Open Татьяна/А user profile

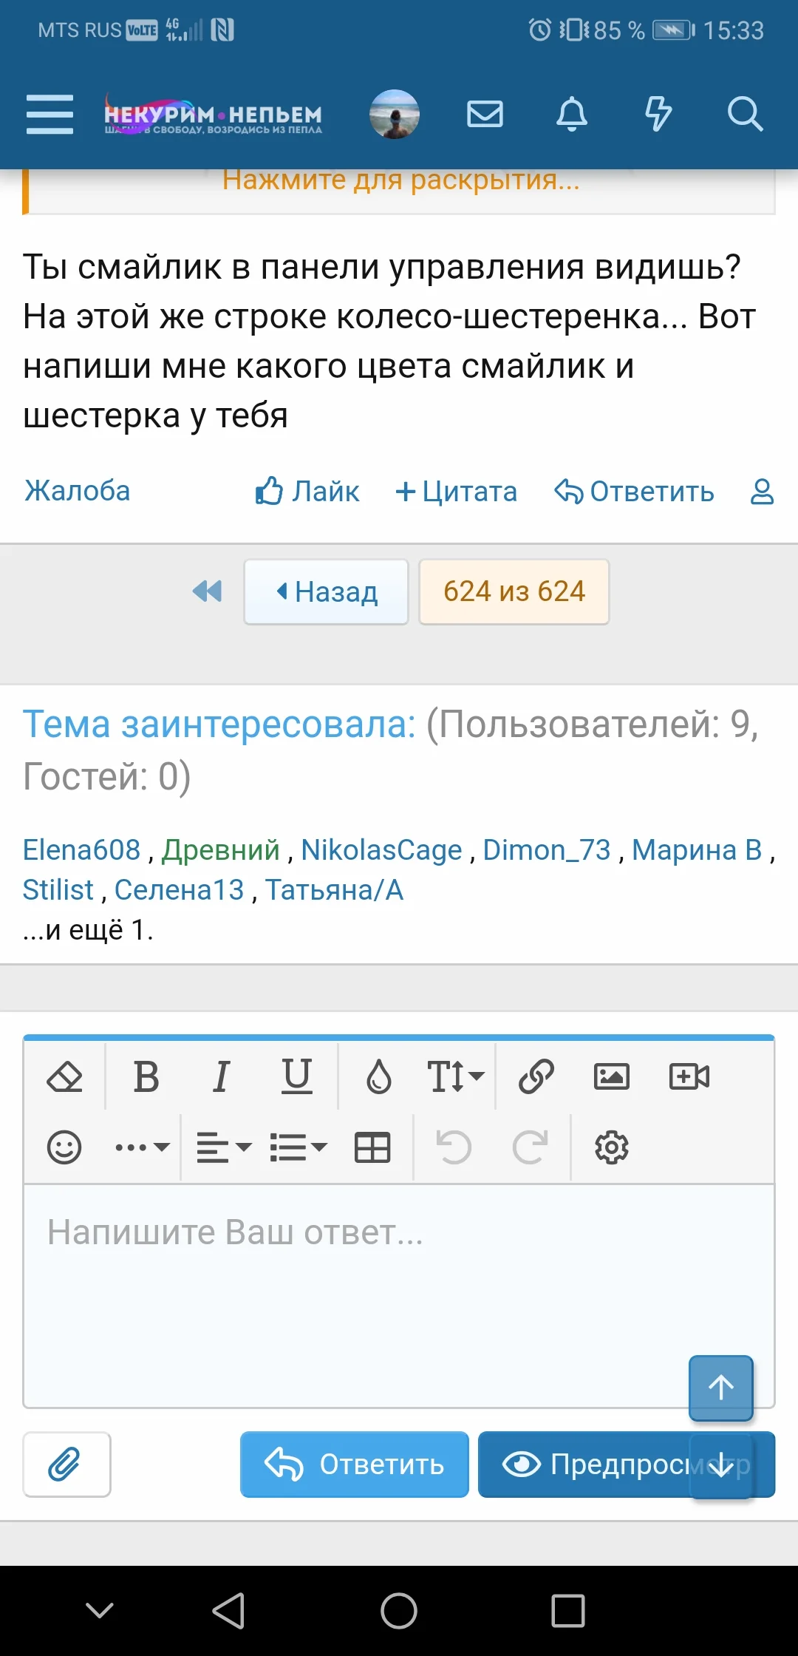(x=335, y=890)
